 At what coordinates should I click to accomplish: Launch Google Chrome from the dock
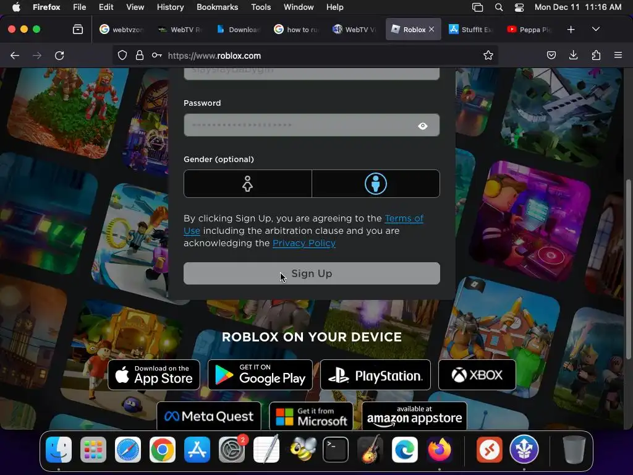point(163,450)
